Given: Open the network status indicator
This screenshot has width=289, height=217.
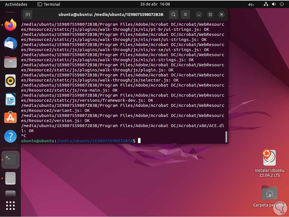Looking at the screenshot, I should 266,4.
